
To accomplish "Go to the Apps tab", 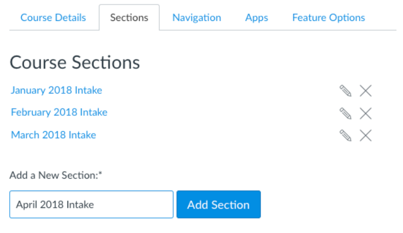I will (257, 18).
